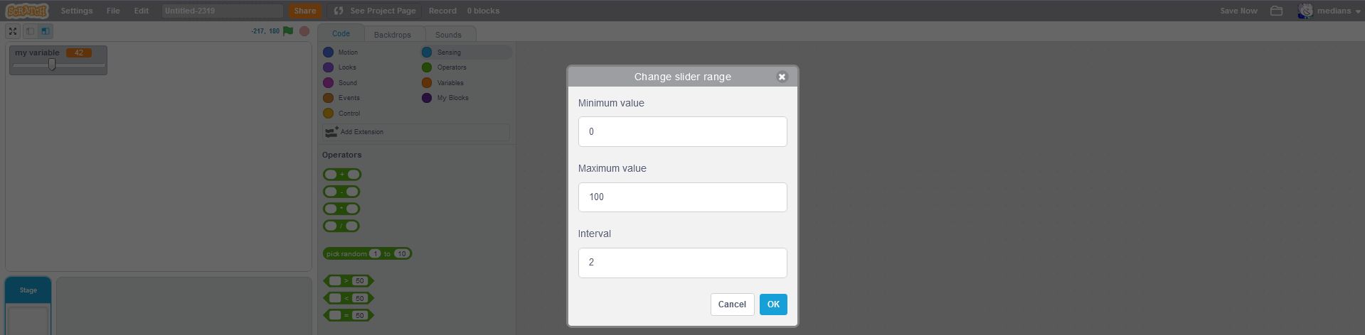Open the Settings menu
The height and width of the screenshot is (335, 1365).
pyautogui.click(x=76, y=11)
